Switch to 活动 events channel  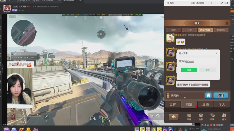point(206,105)
